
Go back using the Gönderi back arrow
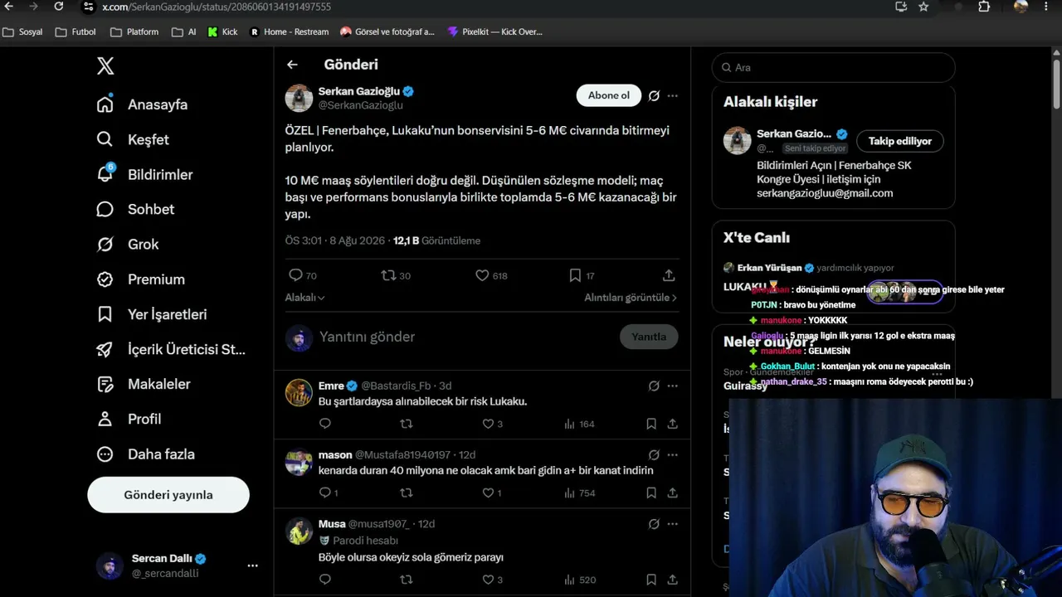(292, 65)
